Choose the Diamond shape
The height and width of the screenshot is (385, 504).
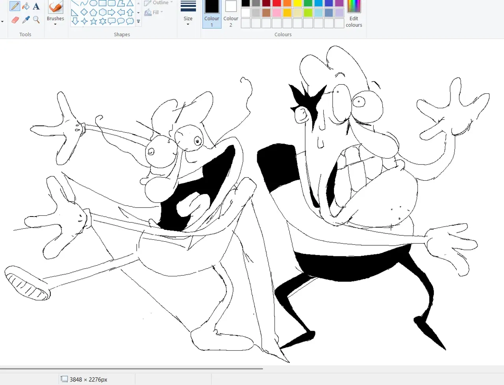(84, 13)
